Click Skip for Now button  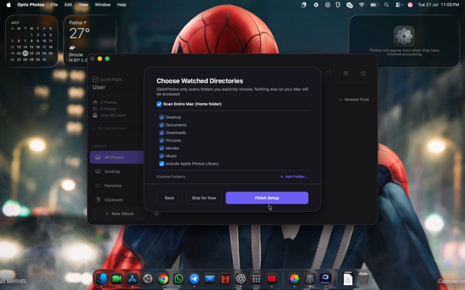(x=204, y=198)
